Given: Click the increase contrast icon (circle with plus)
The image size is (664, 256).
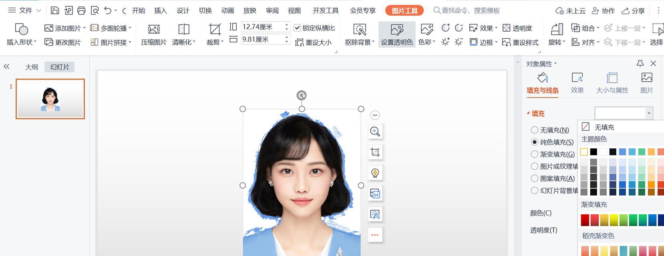Looking at the screenshot, I should click(445, 28).
